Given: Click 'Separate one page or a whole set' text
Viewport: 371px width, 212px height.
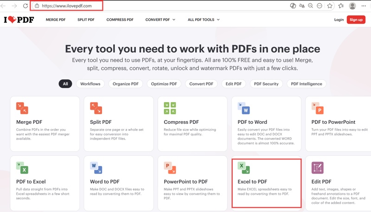Looking at the screenshot, I should 117,134.
